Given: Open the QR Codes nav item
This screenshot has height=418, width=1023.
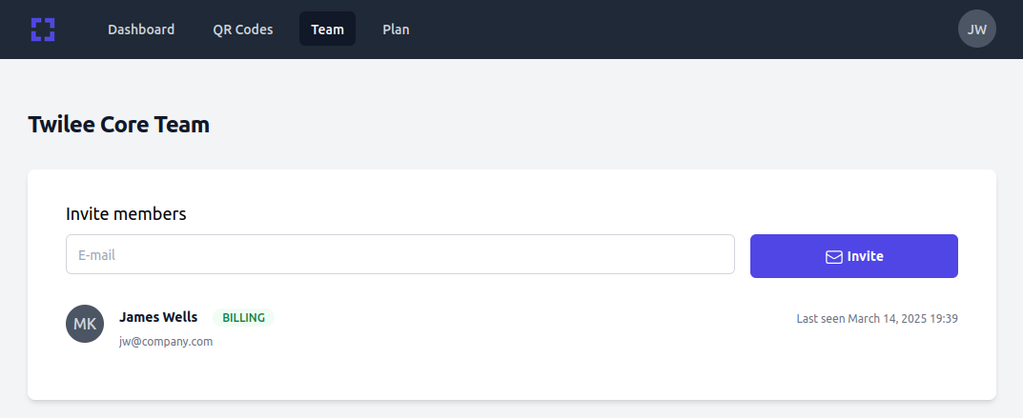Looking at the screenshot, I should point(243,30).
